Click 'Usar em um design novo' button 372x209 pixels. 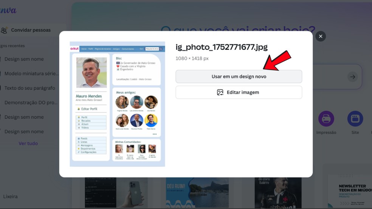tap(239, 77)
